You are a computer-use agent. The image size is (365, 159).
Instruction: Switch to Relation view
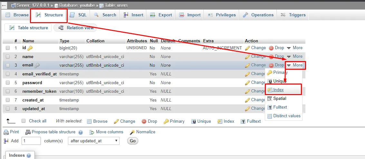[76, 28]
